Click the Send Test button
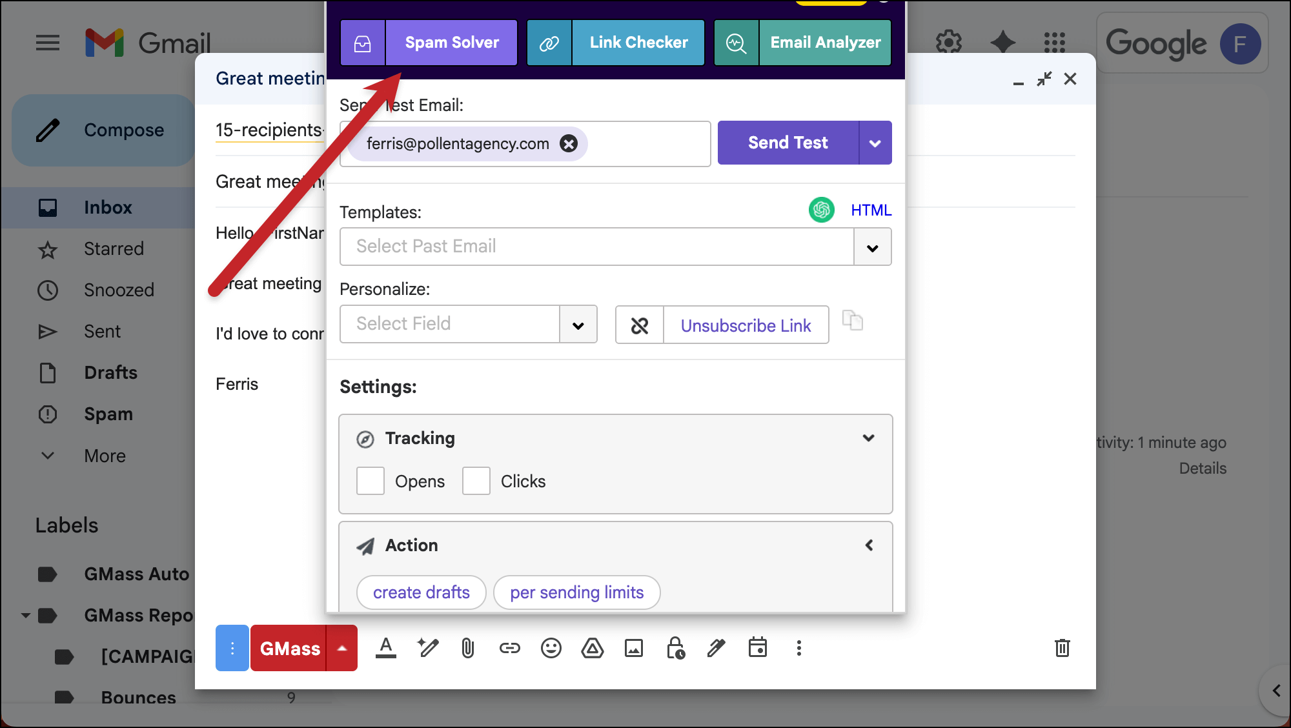The width and height of the screenshot is (1291, 728). 788,143
